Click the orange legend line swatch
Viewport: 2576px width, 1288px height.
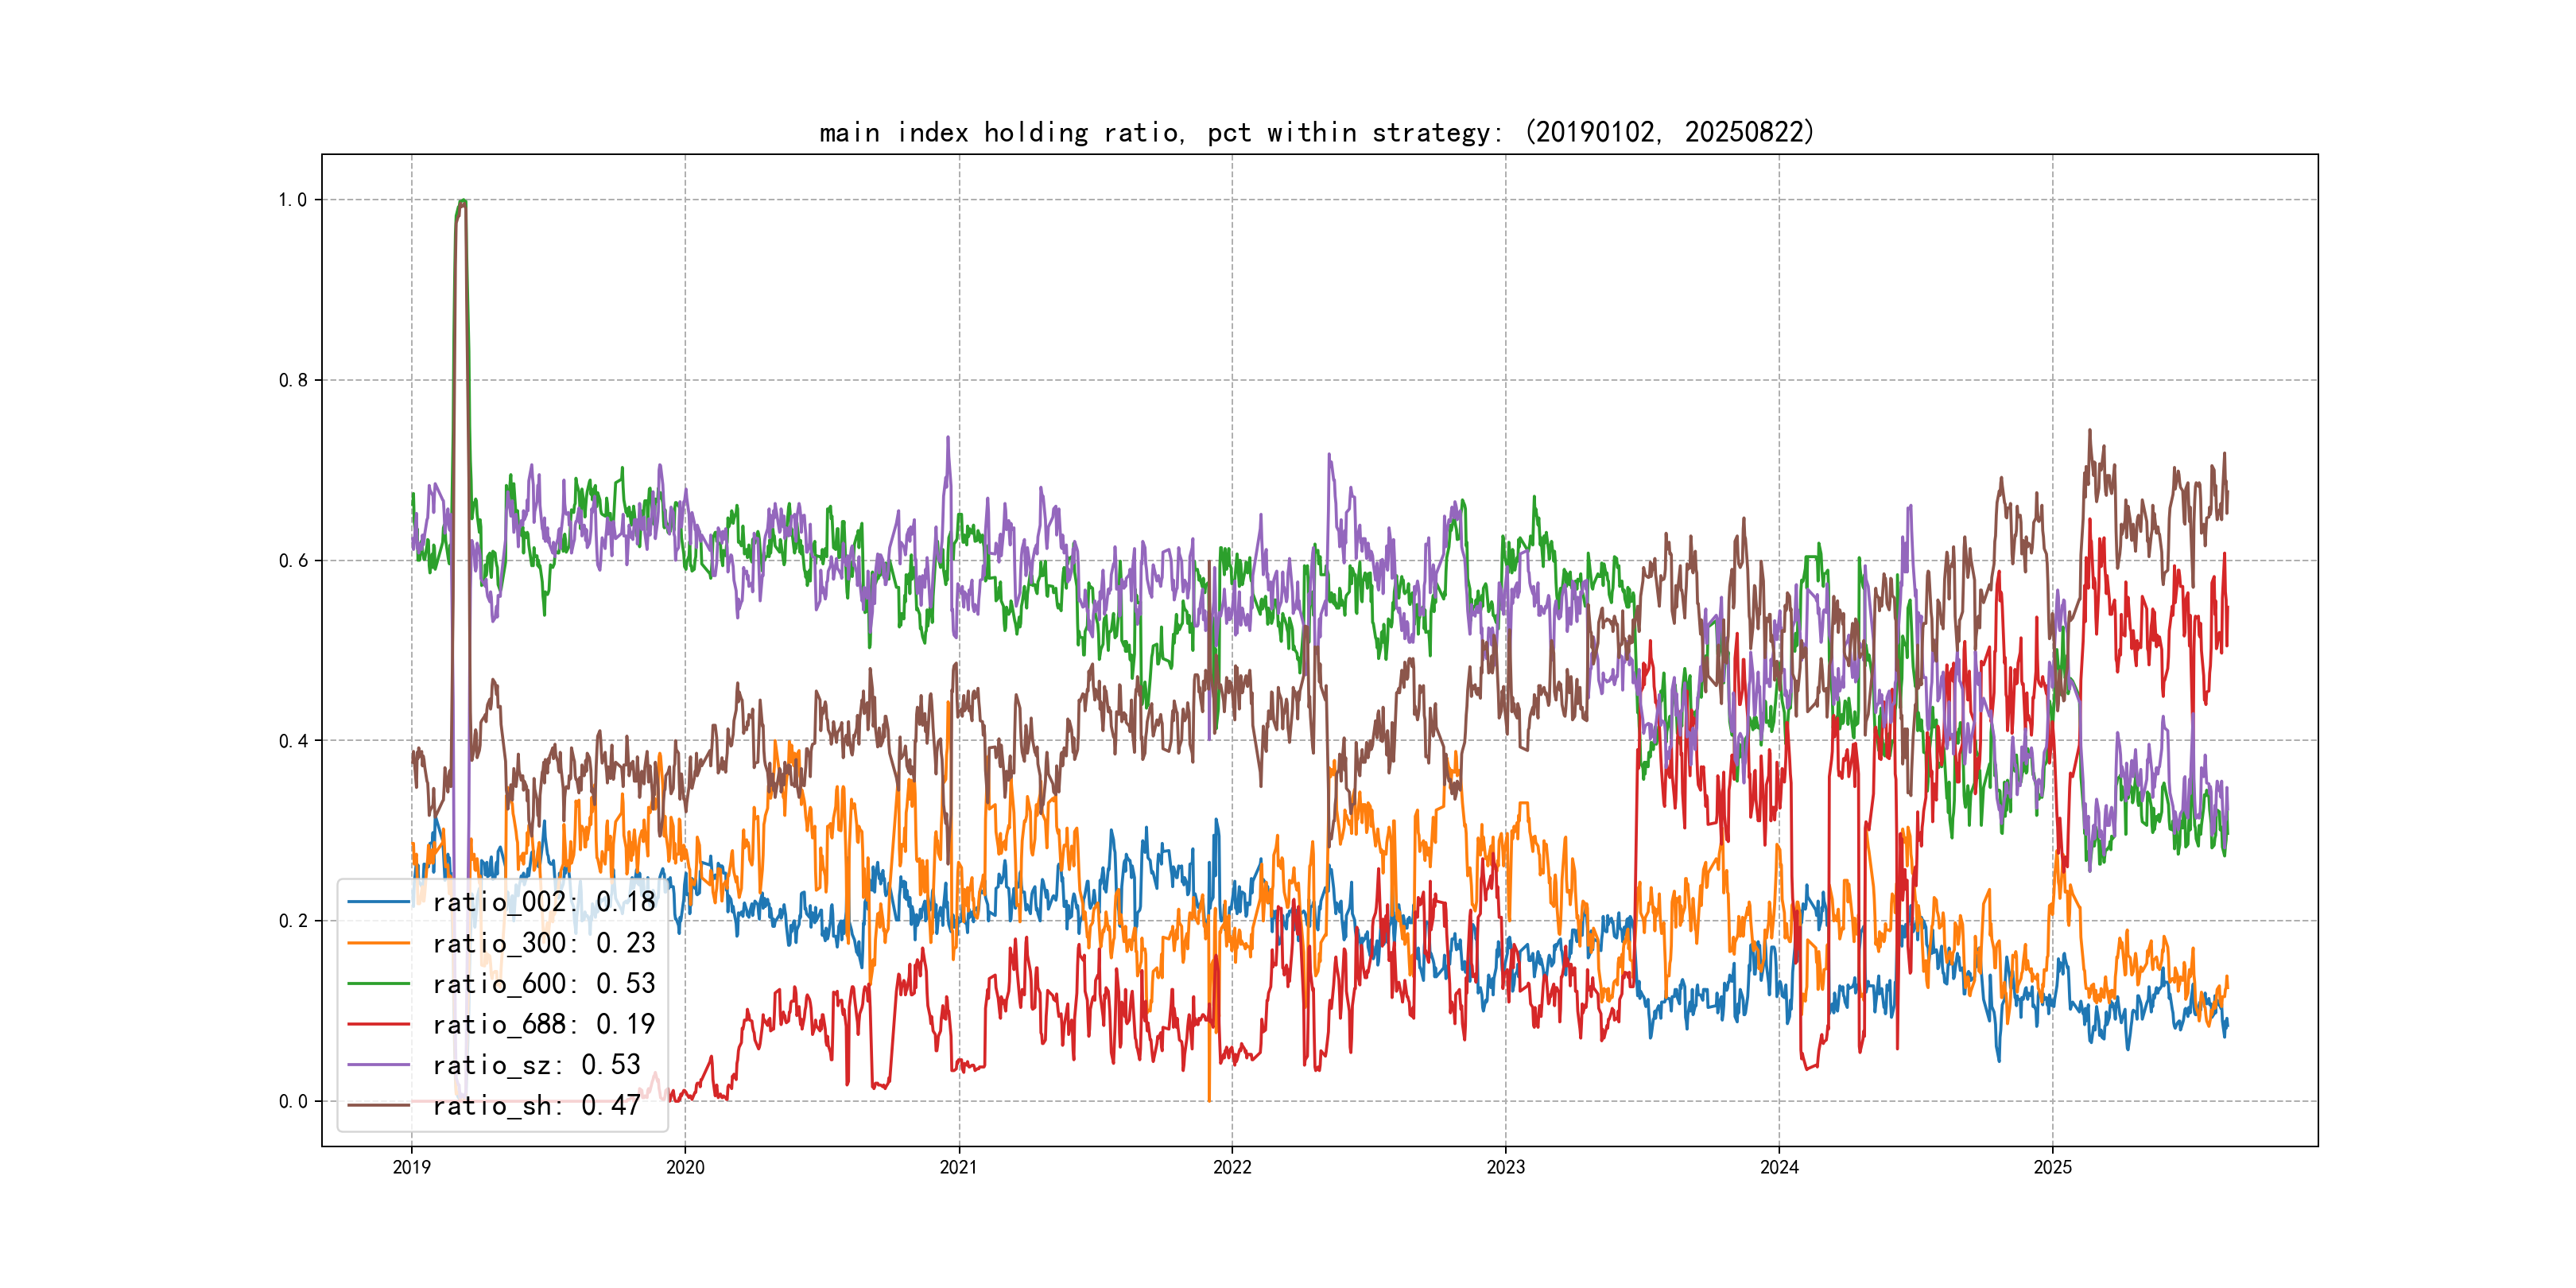379,943
